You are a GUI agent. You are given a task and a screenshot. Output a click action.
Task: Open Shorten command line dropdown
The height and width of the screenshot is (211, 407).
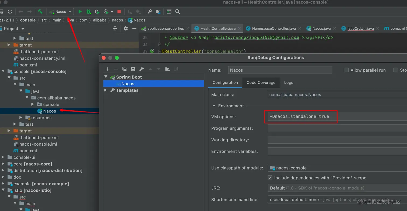coord(337,200)
